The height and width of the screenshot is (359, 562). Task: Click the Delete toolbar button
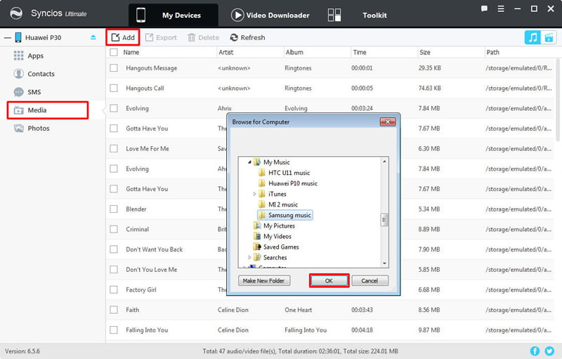point(203,37)
